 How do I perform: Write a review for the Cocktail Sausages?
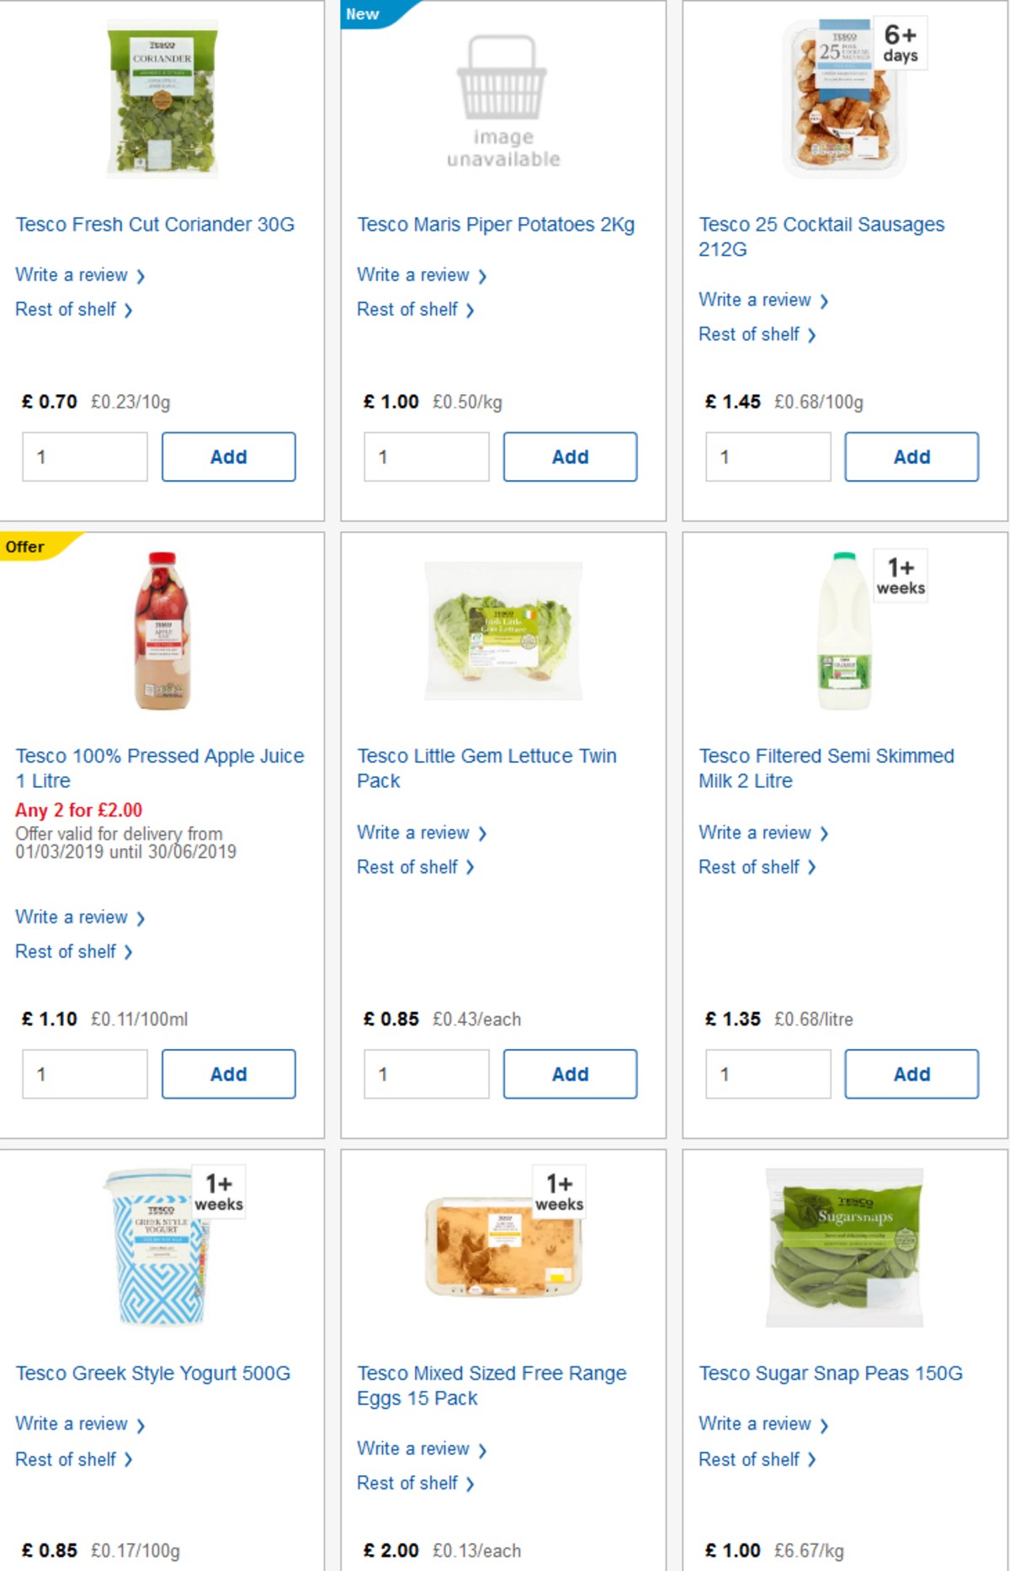pos(756,300)
